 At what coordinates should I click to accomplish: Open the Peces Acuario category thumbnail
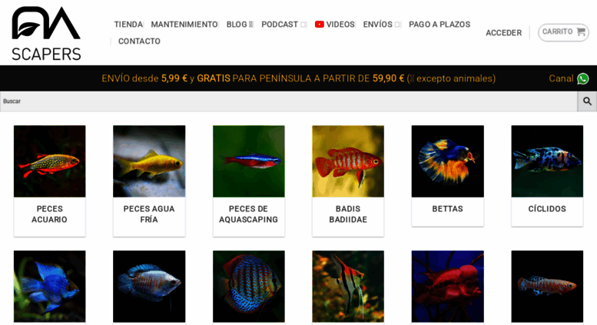click(49, 161)
